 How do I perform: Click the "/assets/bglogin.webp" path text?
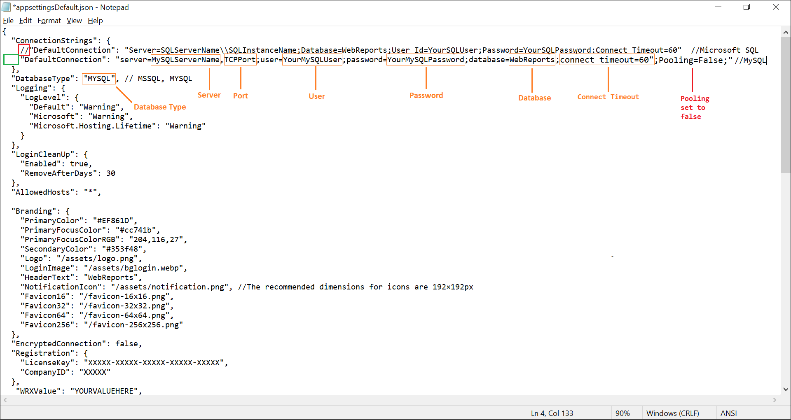[133, 268]
